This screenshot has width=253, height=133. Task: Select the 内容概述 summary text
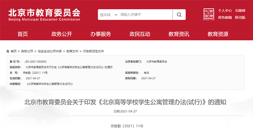click(50, 84)
